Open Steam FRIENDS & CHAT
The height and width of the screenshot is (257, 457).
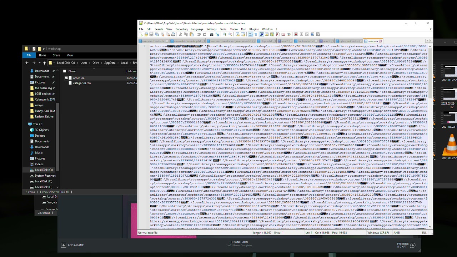click(x=406, y=245)
